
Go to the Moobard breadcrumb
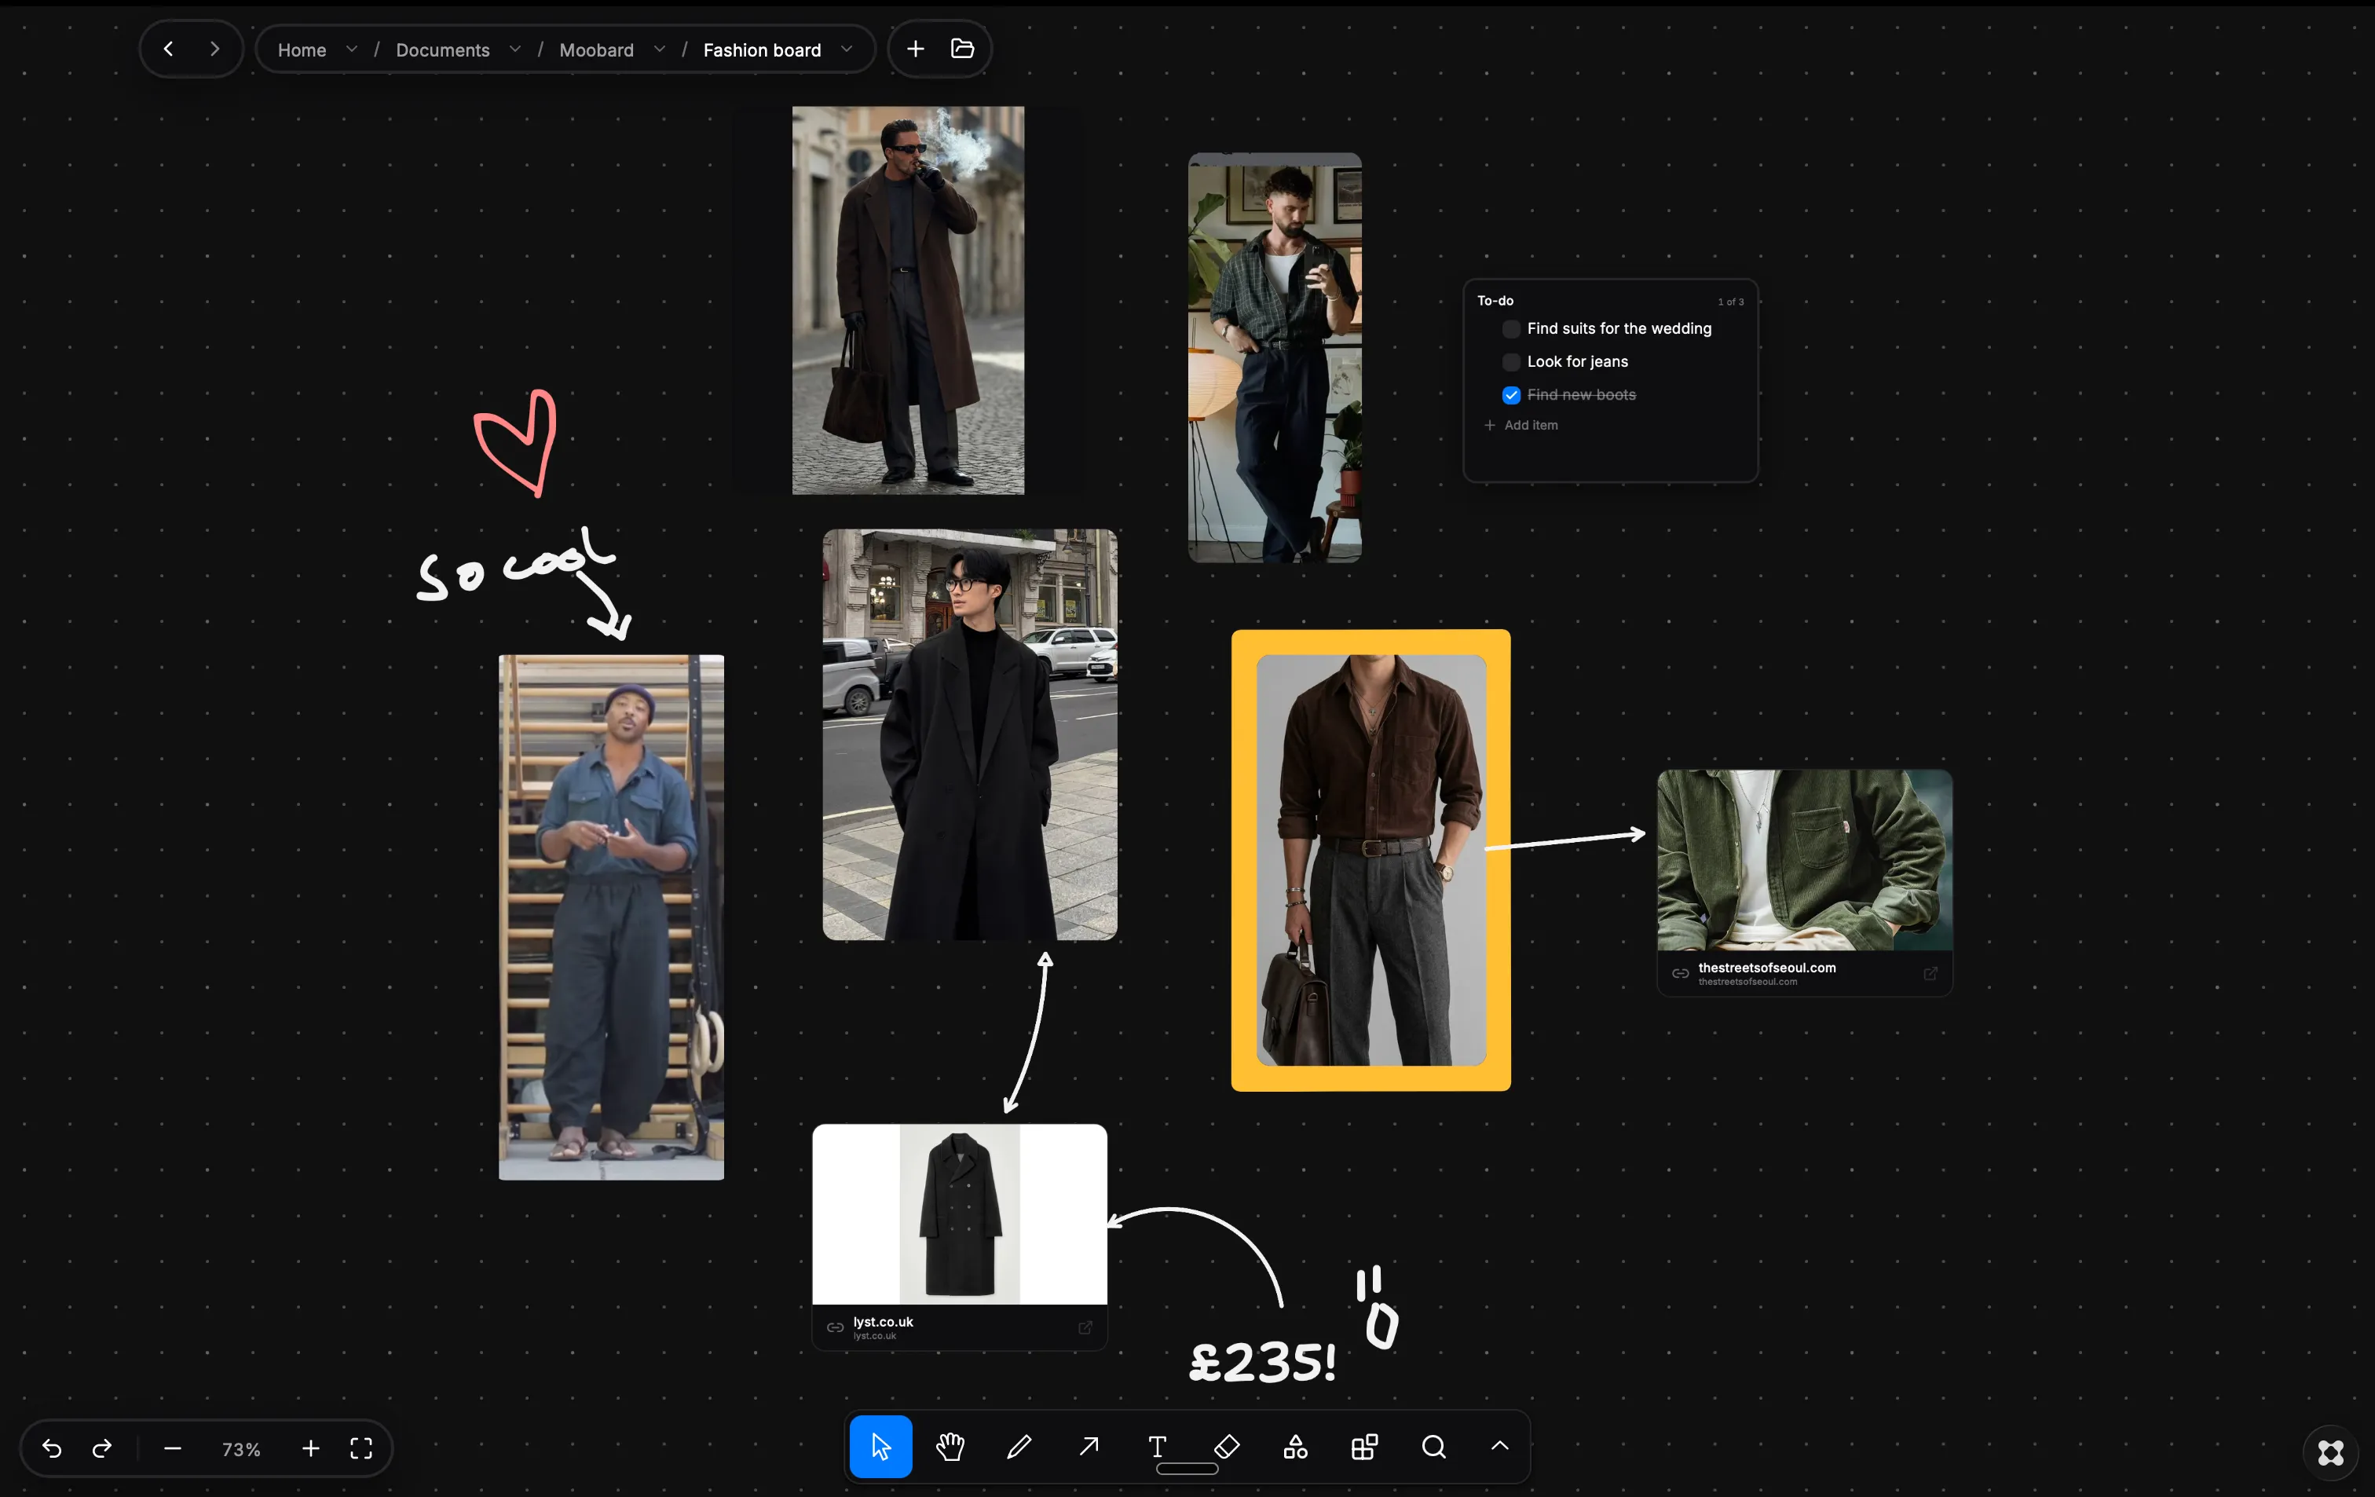[x=597, y=50]
